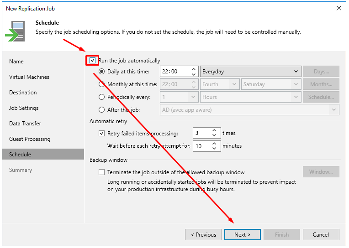Uncheck Run the job automatically
Image resolution: width=349 pixels, height=248 pixels.
pyautogui.click(x=92, y=61)
